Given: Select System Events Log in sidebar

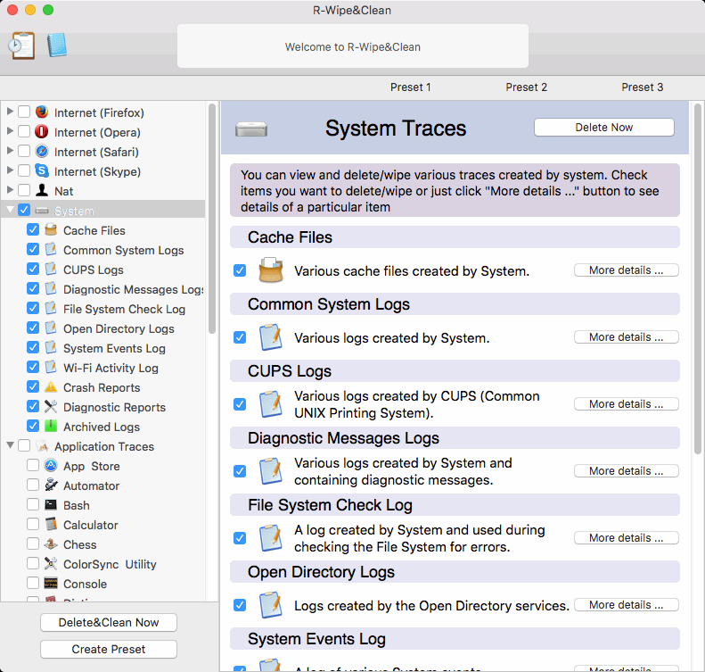Looking at the screenshot, I should [114, 348].
